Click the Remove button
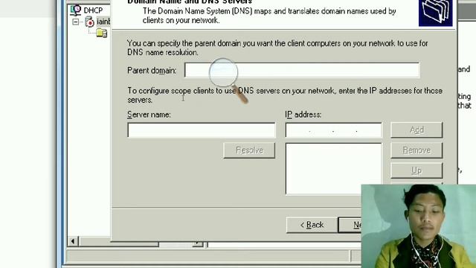The image size is (476, 268). (x=416, y=150)
